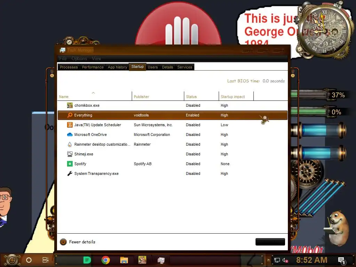Open the File menu
The height and width of the screenshot is (267, 356).
63,58
